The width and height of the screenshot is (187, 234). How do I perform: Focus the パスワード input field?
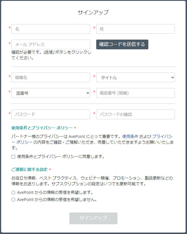coord(51,114)
